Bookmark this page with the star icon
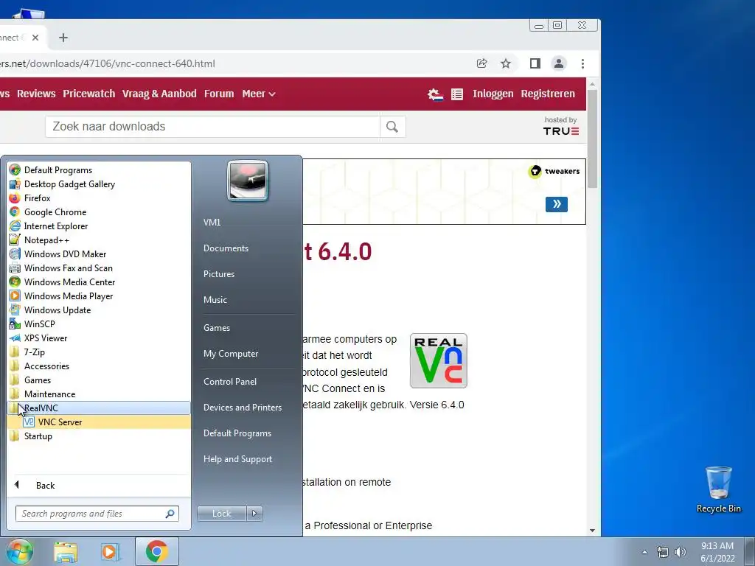 pos(506,63)
